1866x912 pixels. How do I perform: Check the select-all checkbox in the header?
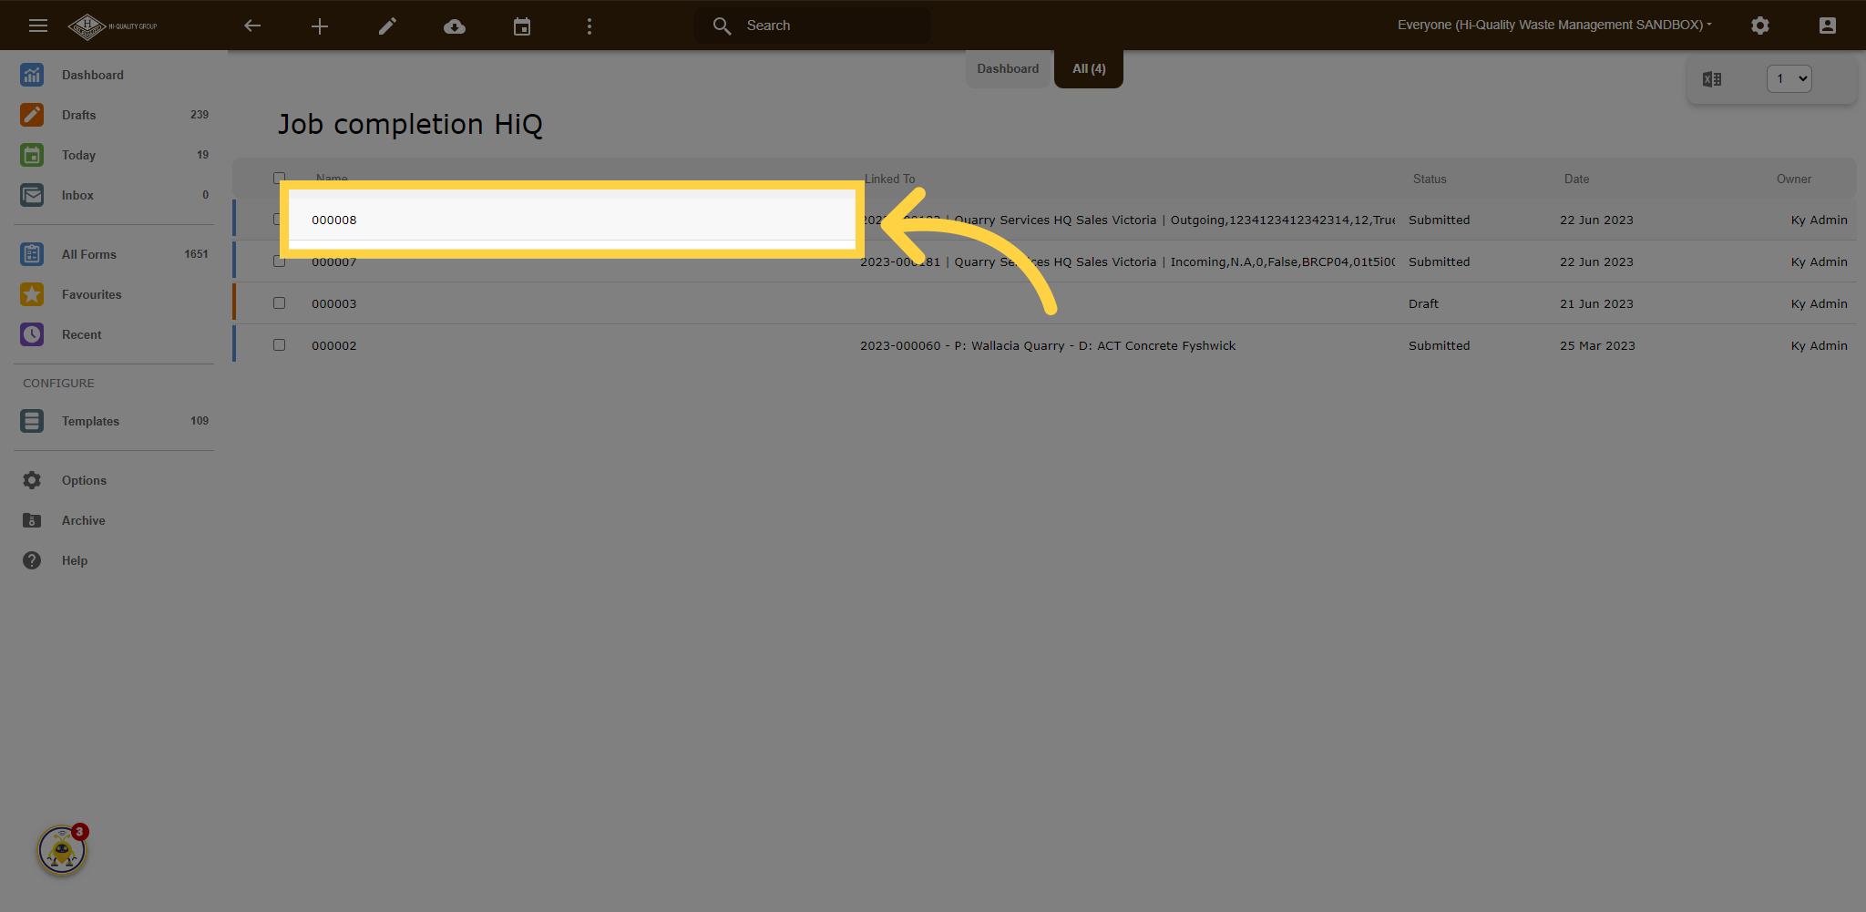[x=279, y=178]
